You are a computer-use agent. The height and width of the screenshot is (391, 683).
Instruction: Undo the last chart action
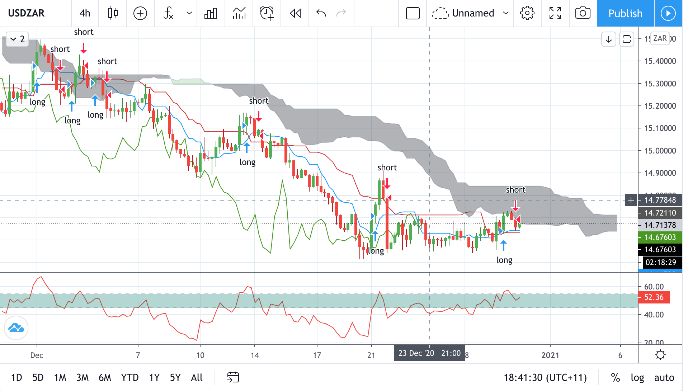pyautogui.click(x=321, y=13)
